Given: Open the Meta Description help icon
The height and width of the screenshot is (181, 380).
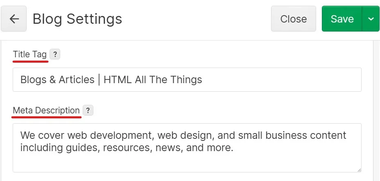Looking at the screenshot, I should click(88, 111).
